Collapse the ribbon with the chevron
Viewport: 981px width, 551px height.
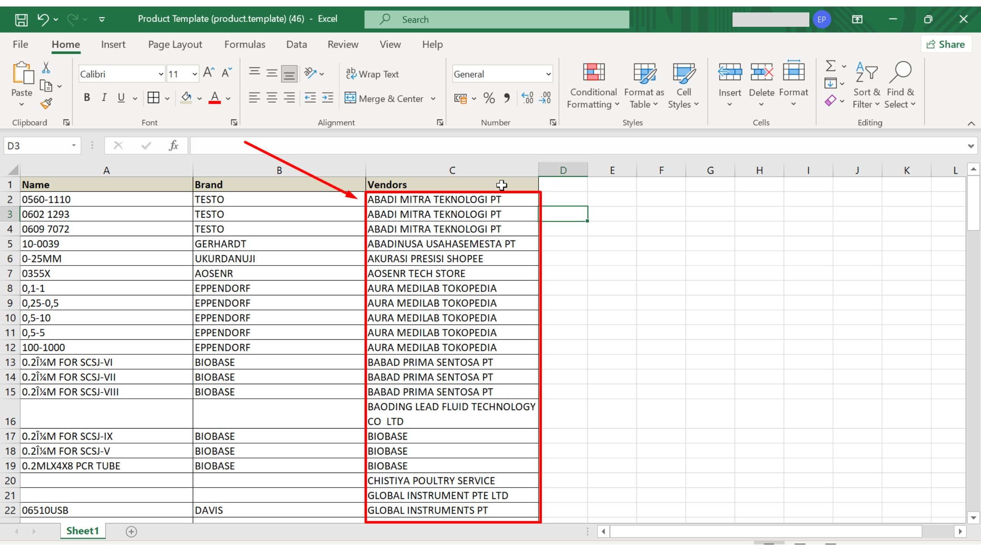click(971, 123)
